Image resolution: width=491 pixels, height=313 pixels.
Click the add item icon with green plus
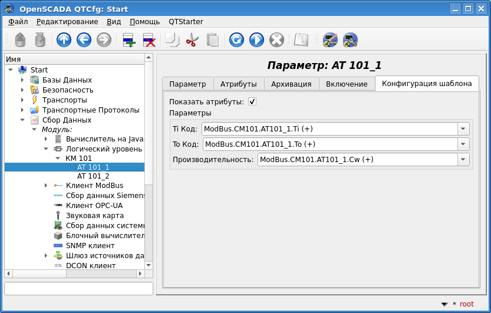click(128, 40)
